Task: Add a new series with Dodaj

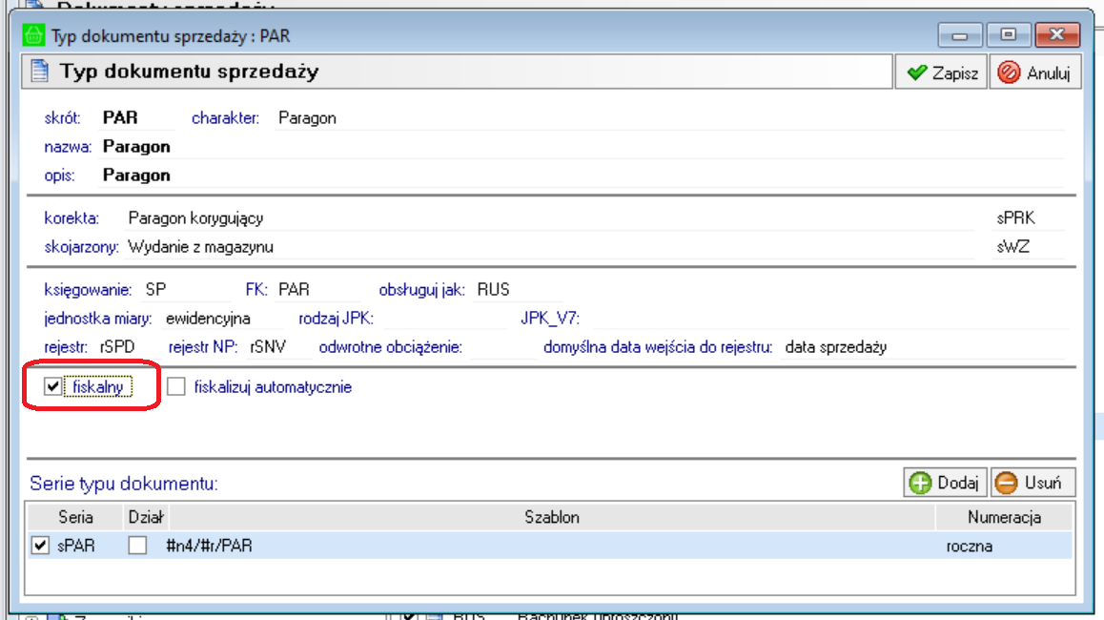Action: click(946, 483)
